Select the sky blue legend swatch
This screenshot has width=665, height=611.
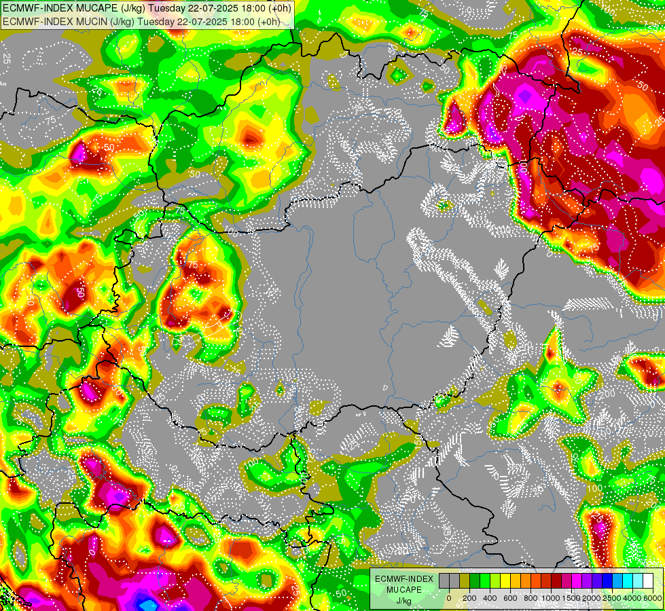pos(618,580)
